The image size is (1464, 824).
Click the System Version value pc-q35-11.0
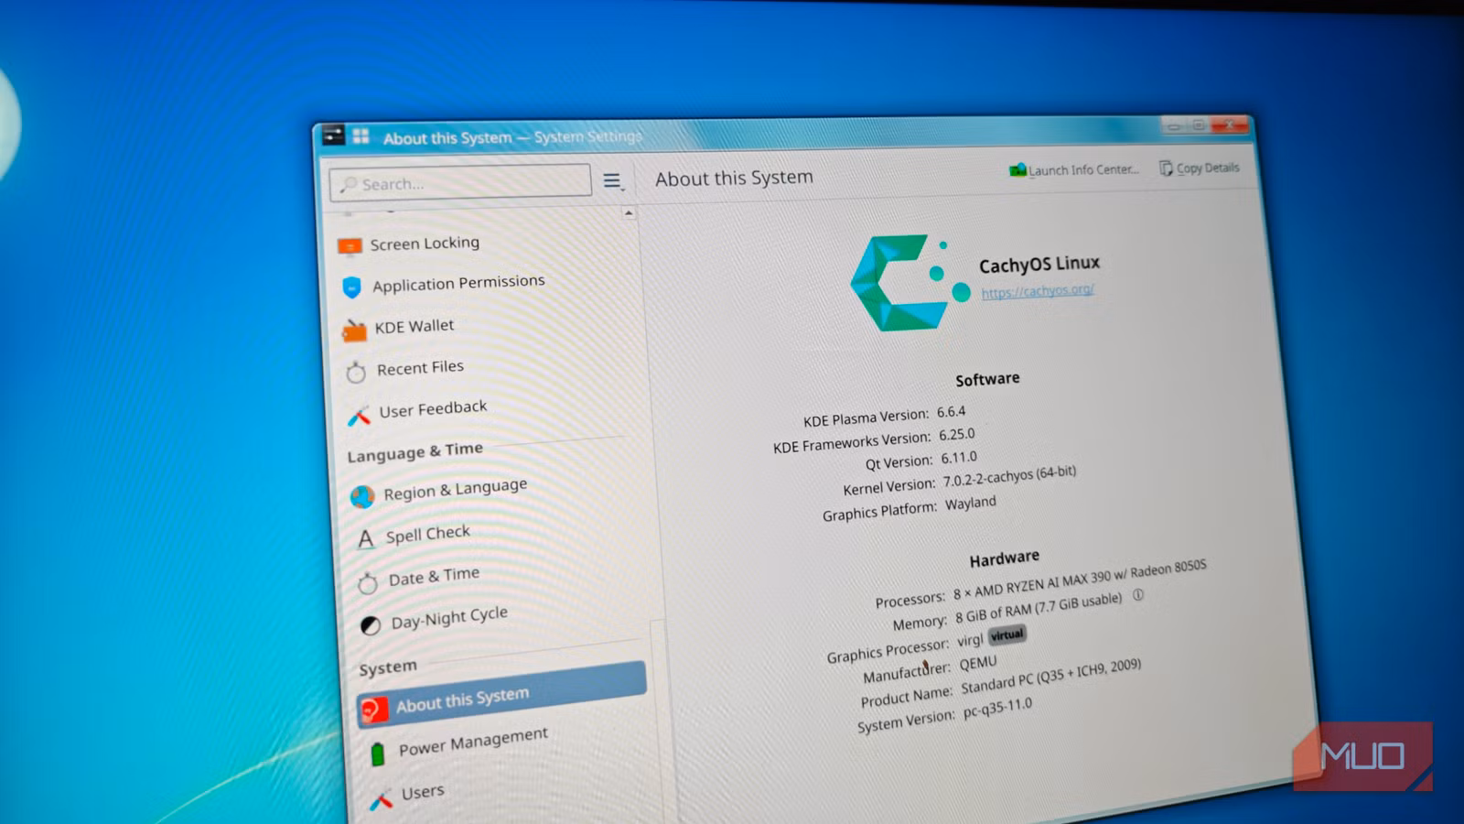997,709
